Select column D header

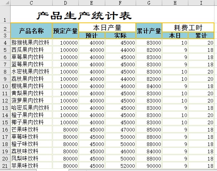(65, 3)
